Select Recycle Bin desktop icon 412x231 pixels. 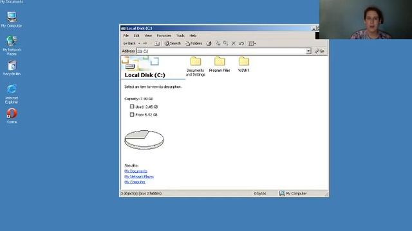(x=12, y=68)
